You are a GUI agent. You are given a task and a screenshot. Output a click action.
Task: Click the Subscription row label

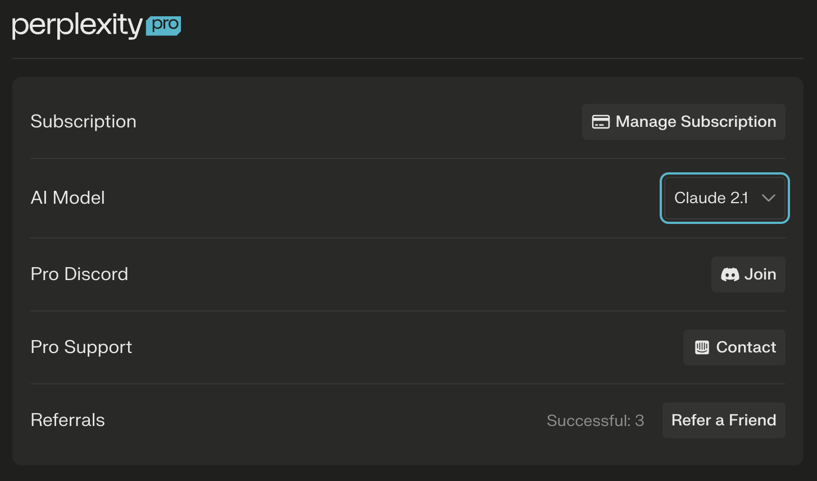point(83,122)
